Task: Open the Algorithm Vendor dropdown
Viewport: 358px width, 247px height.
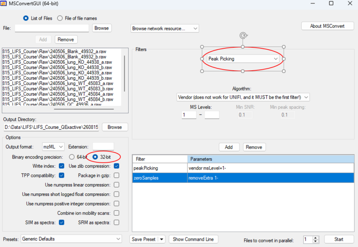Action: [243, 97]
